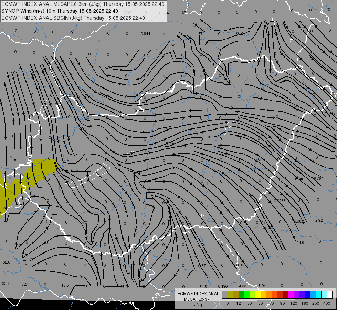Click the legend label 50
Viewport: 337px width, 310px height.
point(261,303)
